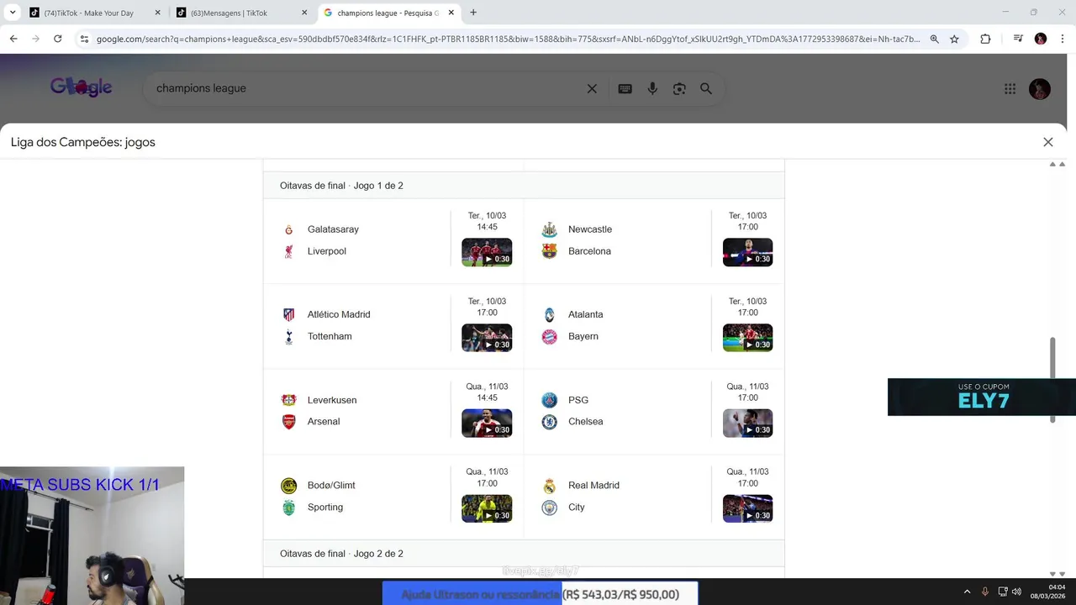The image size is (1076, 605).
Task: Click the Liverpool club crest
Action: (x=288, y=251)
